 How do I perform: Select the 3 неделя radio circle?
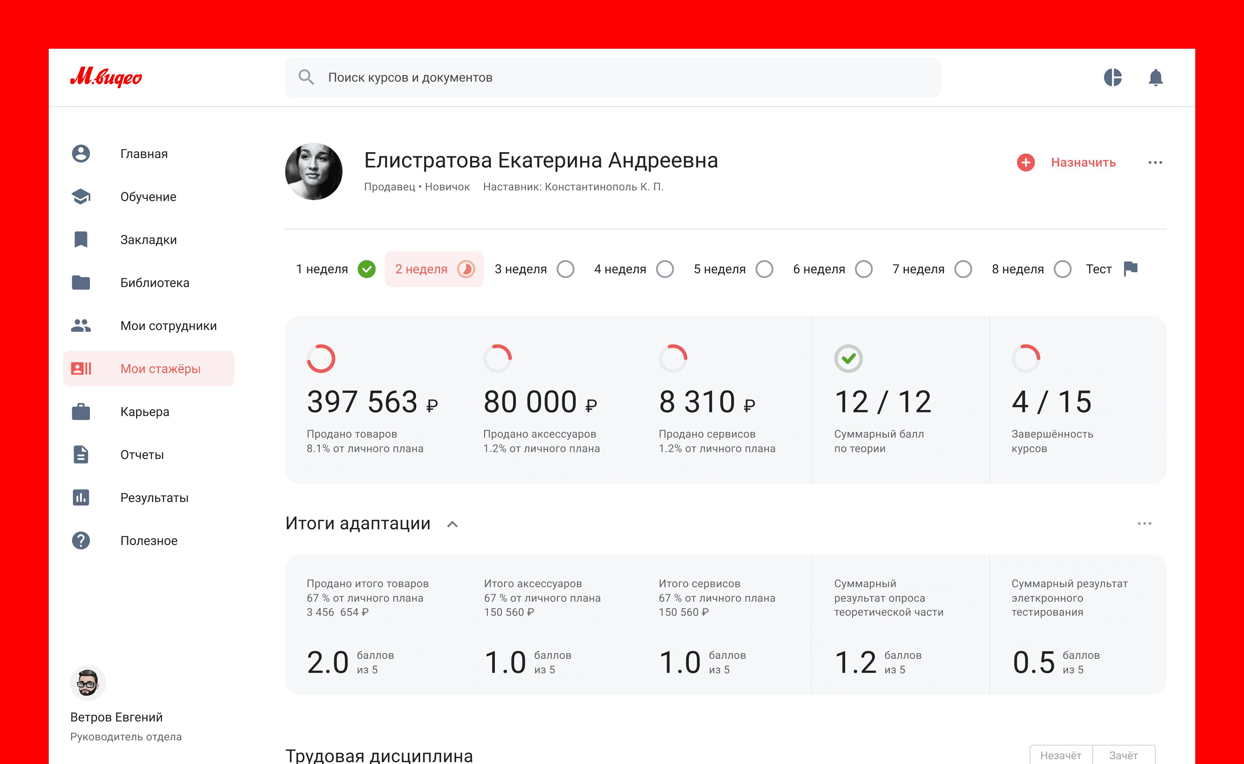[x=565, y=269]
